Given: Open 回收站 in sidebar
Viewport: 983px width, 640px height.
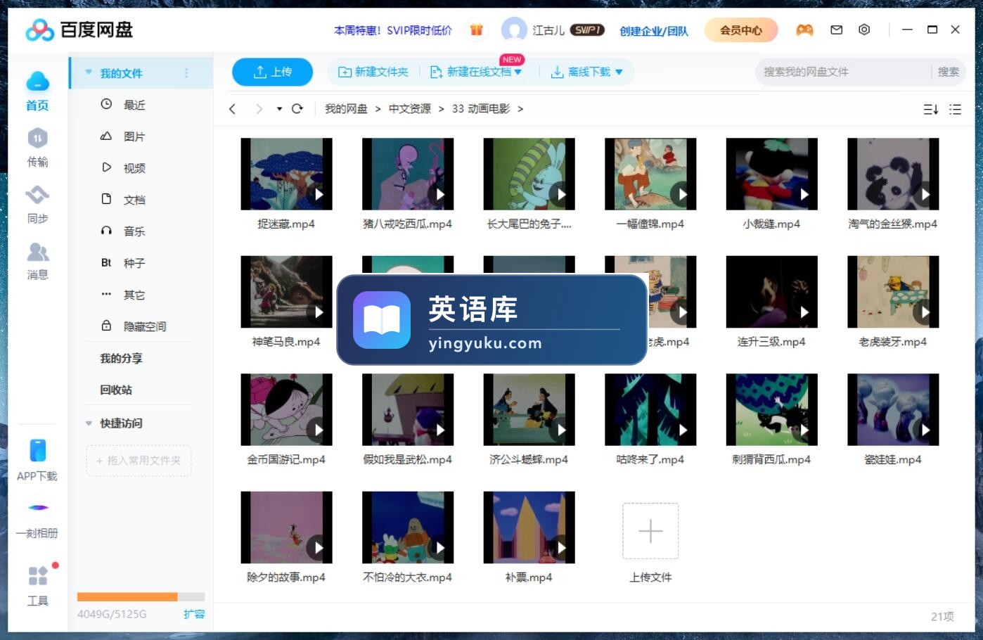Looking at the screenshot, I should tap(116, 390).
